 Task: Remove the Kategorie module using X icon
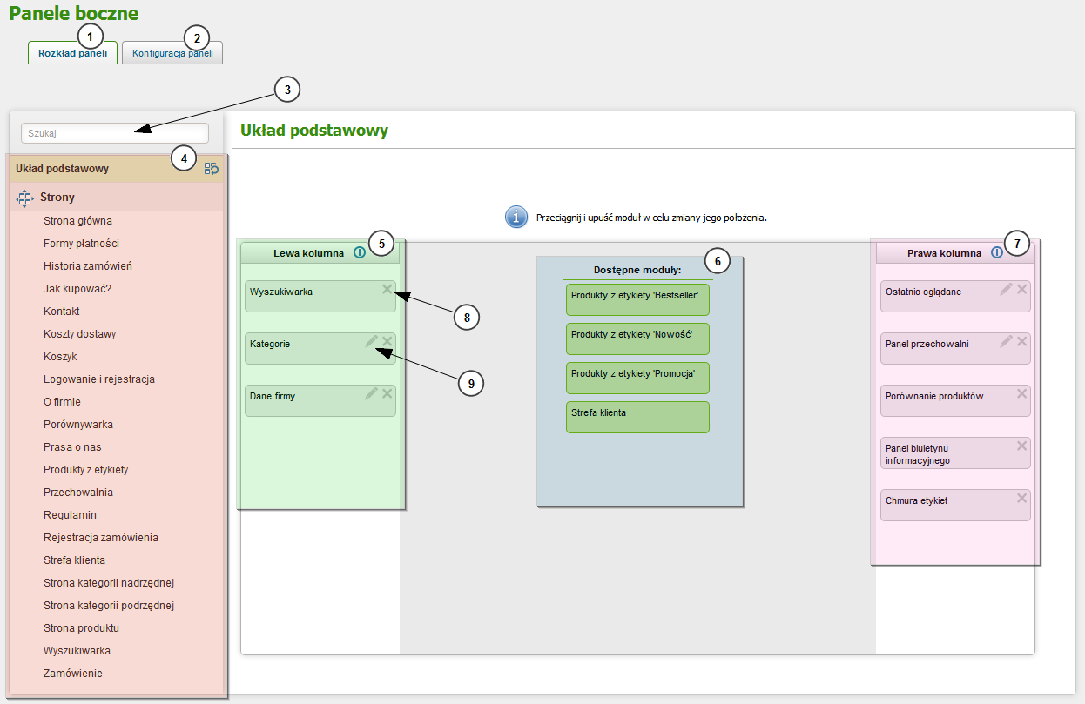click(387, 341)
